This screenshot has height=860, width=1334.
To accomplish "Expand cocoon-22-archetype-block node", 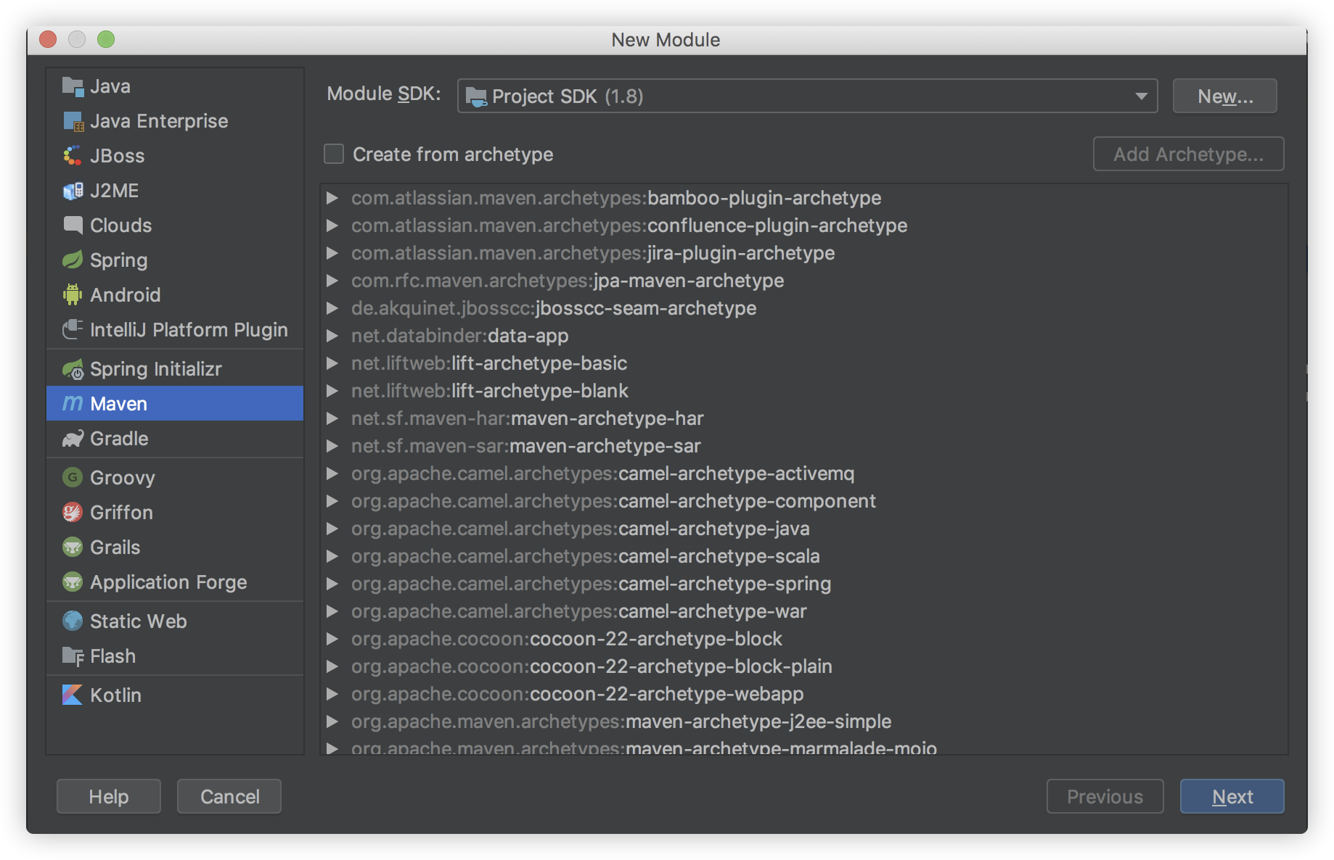I will tap(332, 639).
